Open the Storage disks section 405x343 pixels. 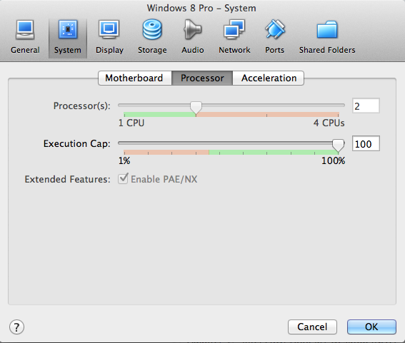tap(152, 36)
